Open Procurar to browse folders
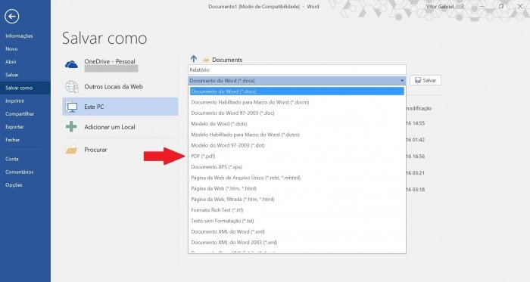Screen dimensions: 530x282 pos(120,150)
